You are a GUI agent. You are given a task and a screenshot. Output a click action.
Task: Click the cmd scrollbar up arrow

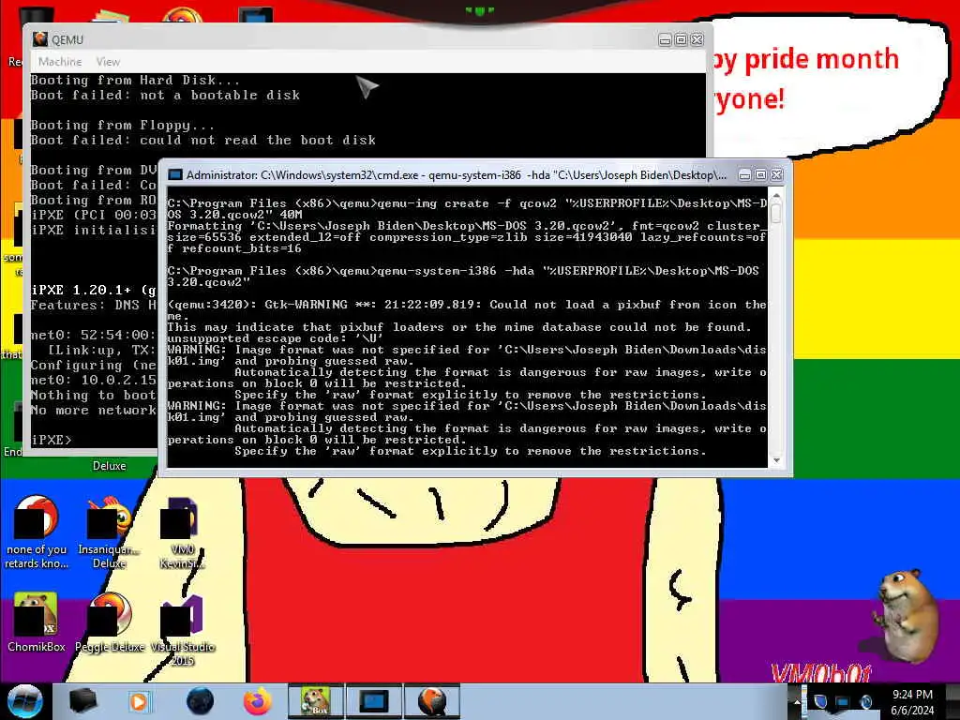[x=776, y=197]
